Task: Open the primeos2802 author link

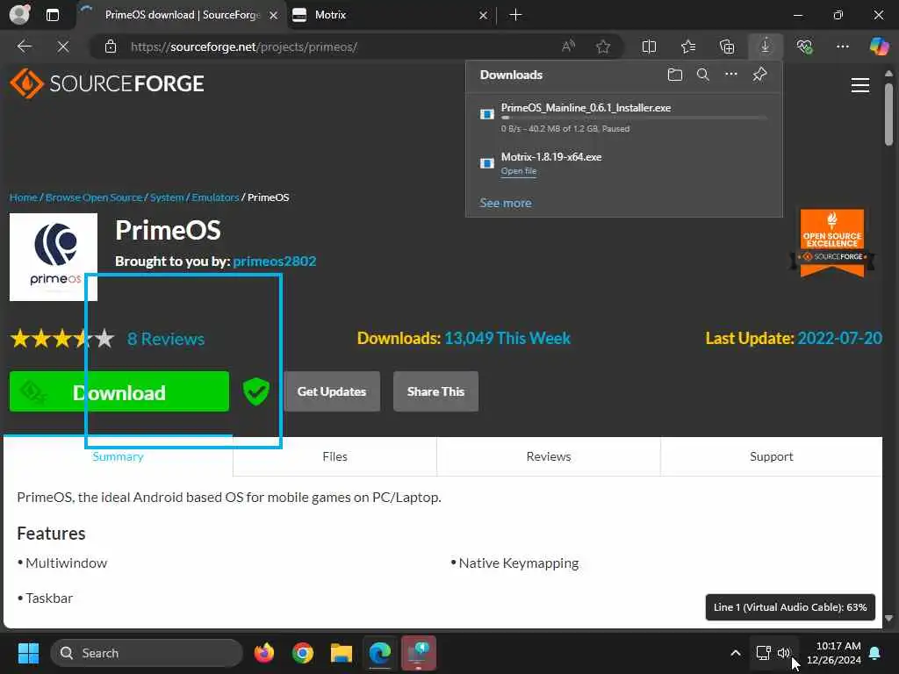Action: [275, 262]
